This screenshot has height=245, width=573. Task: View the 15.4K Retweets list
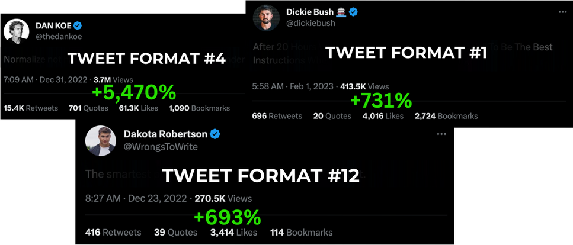31,108
